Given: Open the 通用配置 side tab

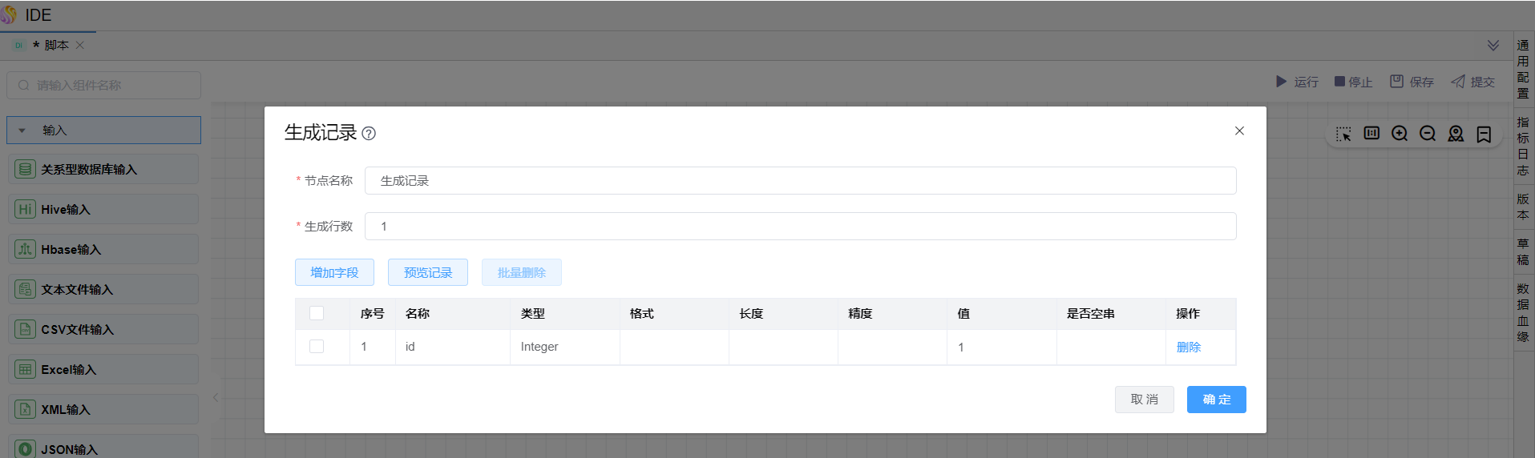Looking at the screenshot, I should click(x=1523, y=69).
